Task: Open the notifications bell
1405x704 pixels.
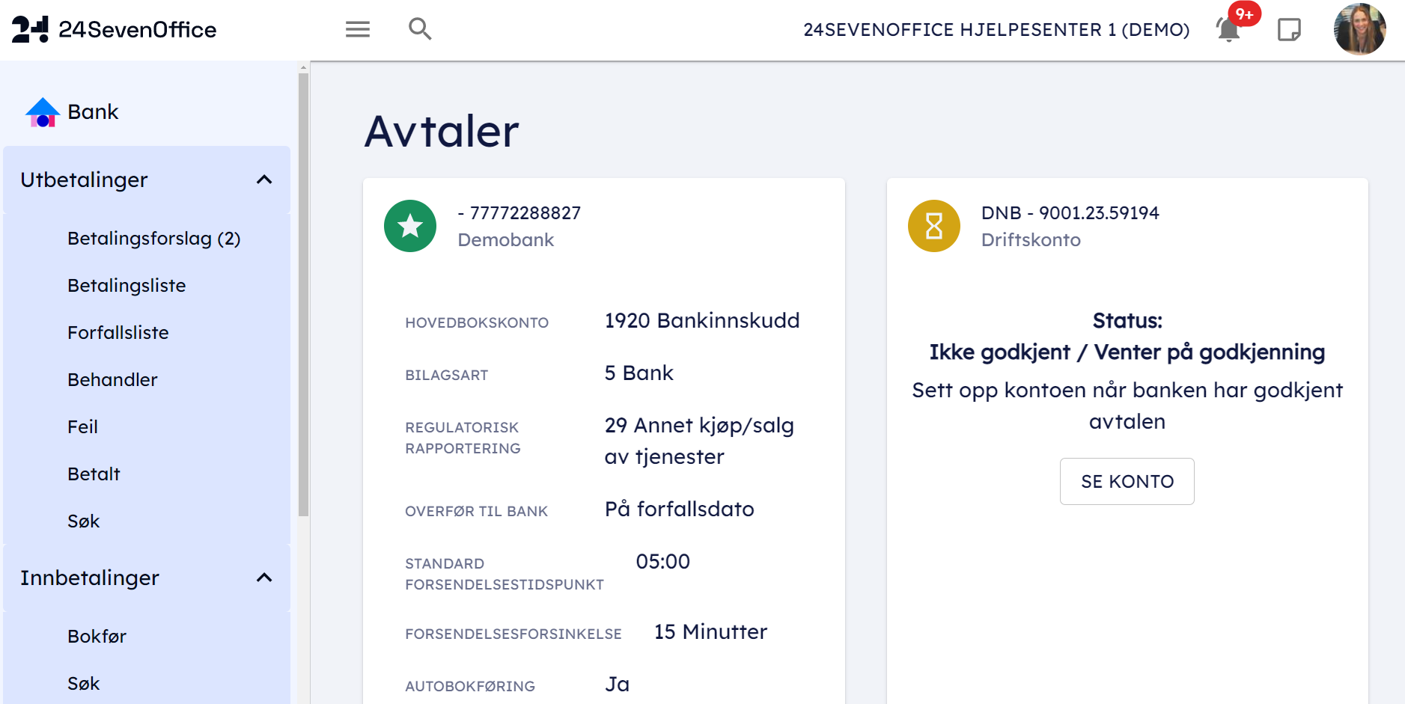Action: coord(1228,30)
